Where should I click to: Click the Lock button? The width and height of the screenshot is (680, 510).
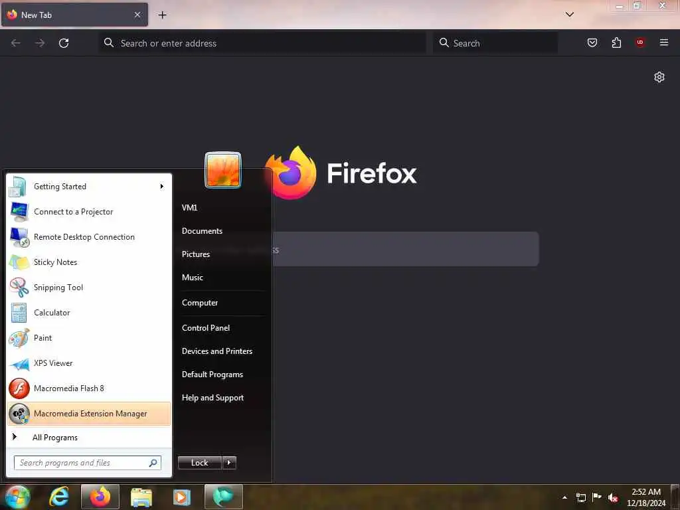pos(200,463)
